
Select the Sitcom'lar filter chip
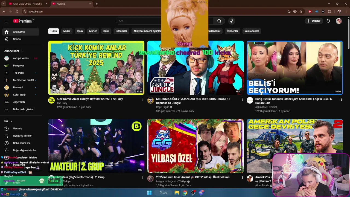tap(121, 31)
